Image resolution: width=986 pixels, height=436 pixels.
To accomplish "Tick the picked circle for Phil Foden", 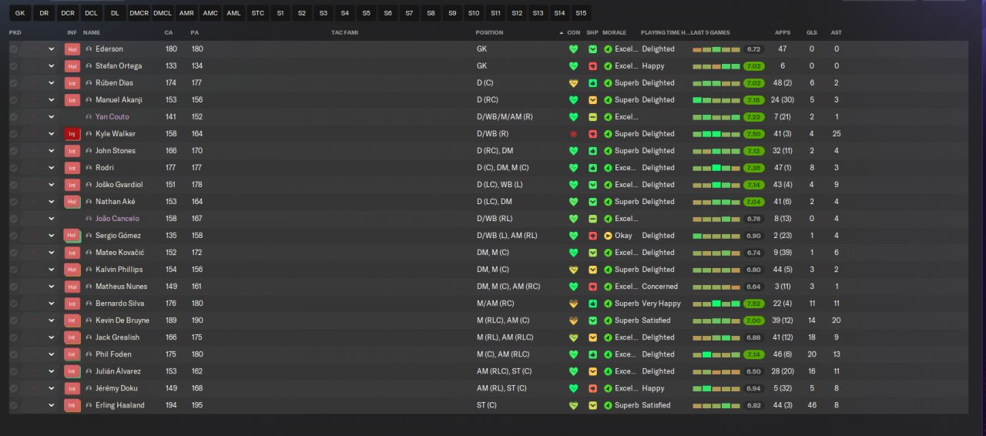I will tap(14, 354).
